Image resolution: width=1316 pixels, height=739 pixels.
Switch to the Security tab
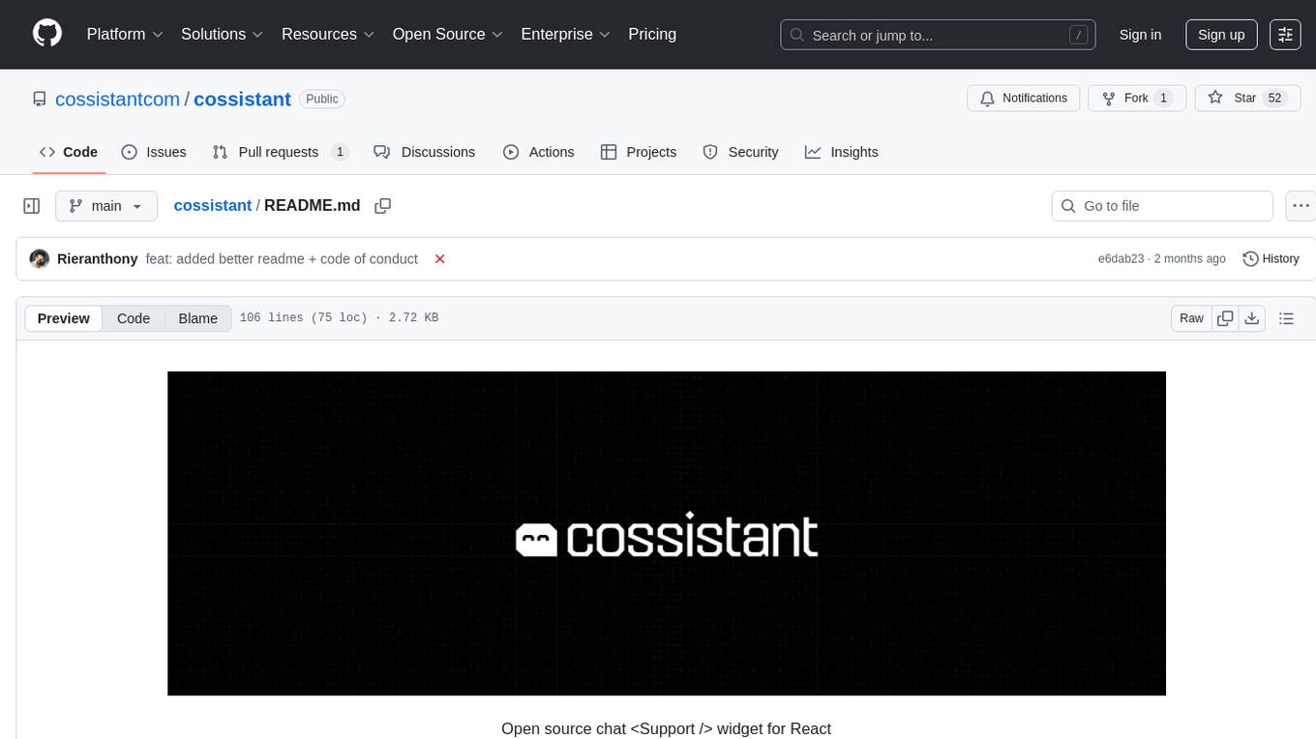[740, 152]
